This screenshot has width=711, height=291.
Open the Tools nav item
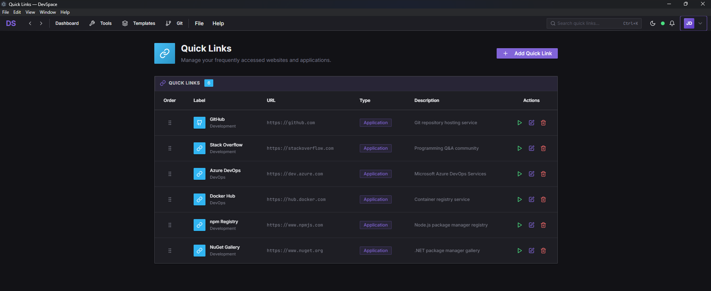pos(101,23)
